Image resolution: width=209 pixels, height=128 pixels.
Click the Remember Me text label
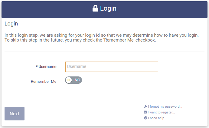pyautogui.click(x=44, y=82)
